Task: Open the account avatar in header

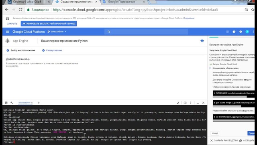Action: (247, 31)
